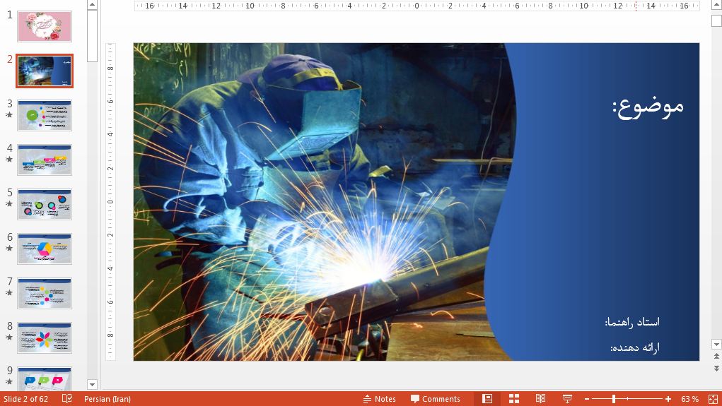This screenshot has height=406, width=722.
Task: Click the slide editor scroll-up arrow
Action: (x=716, y=6)
